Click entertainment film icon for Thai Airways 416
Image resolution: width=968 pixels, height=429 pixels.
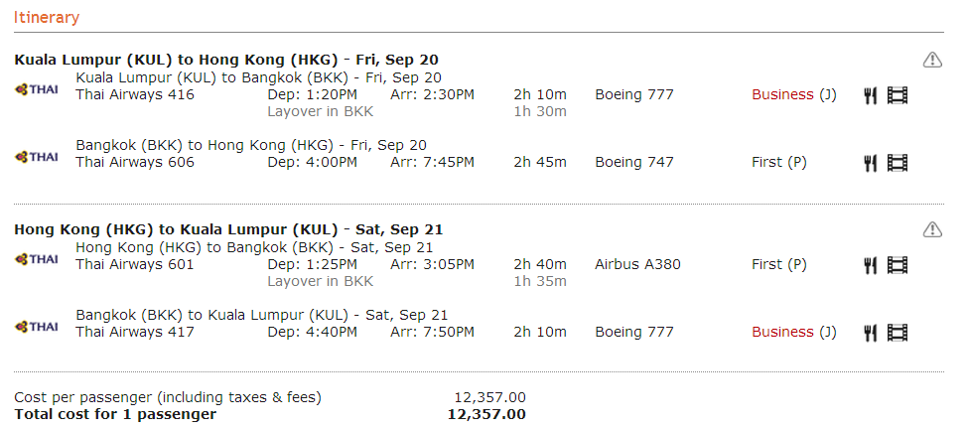pyautogui.click(x=898, y=95)
